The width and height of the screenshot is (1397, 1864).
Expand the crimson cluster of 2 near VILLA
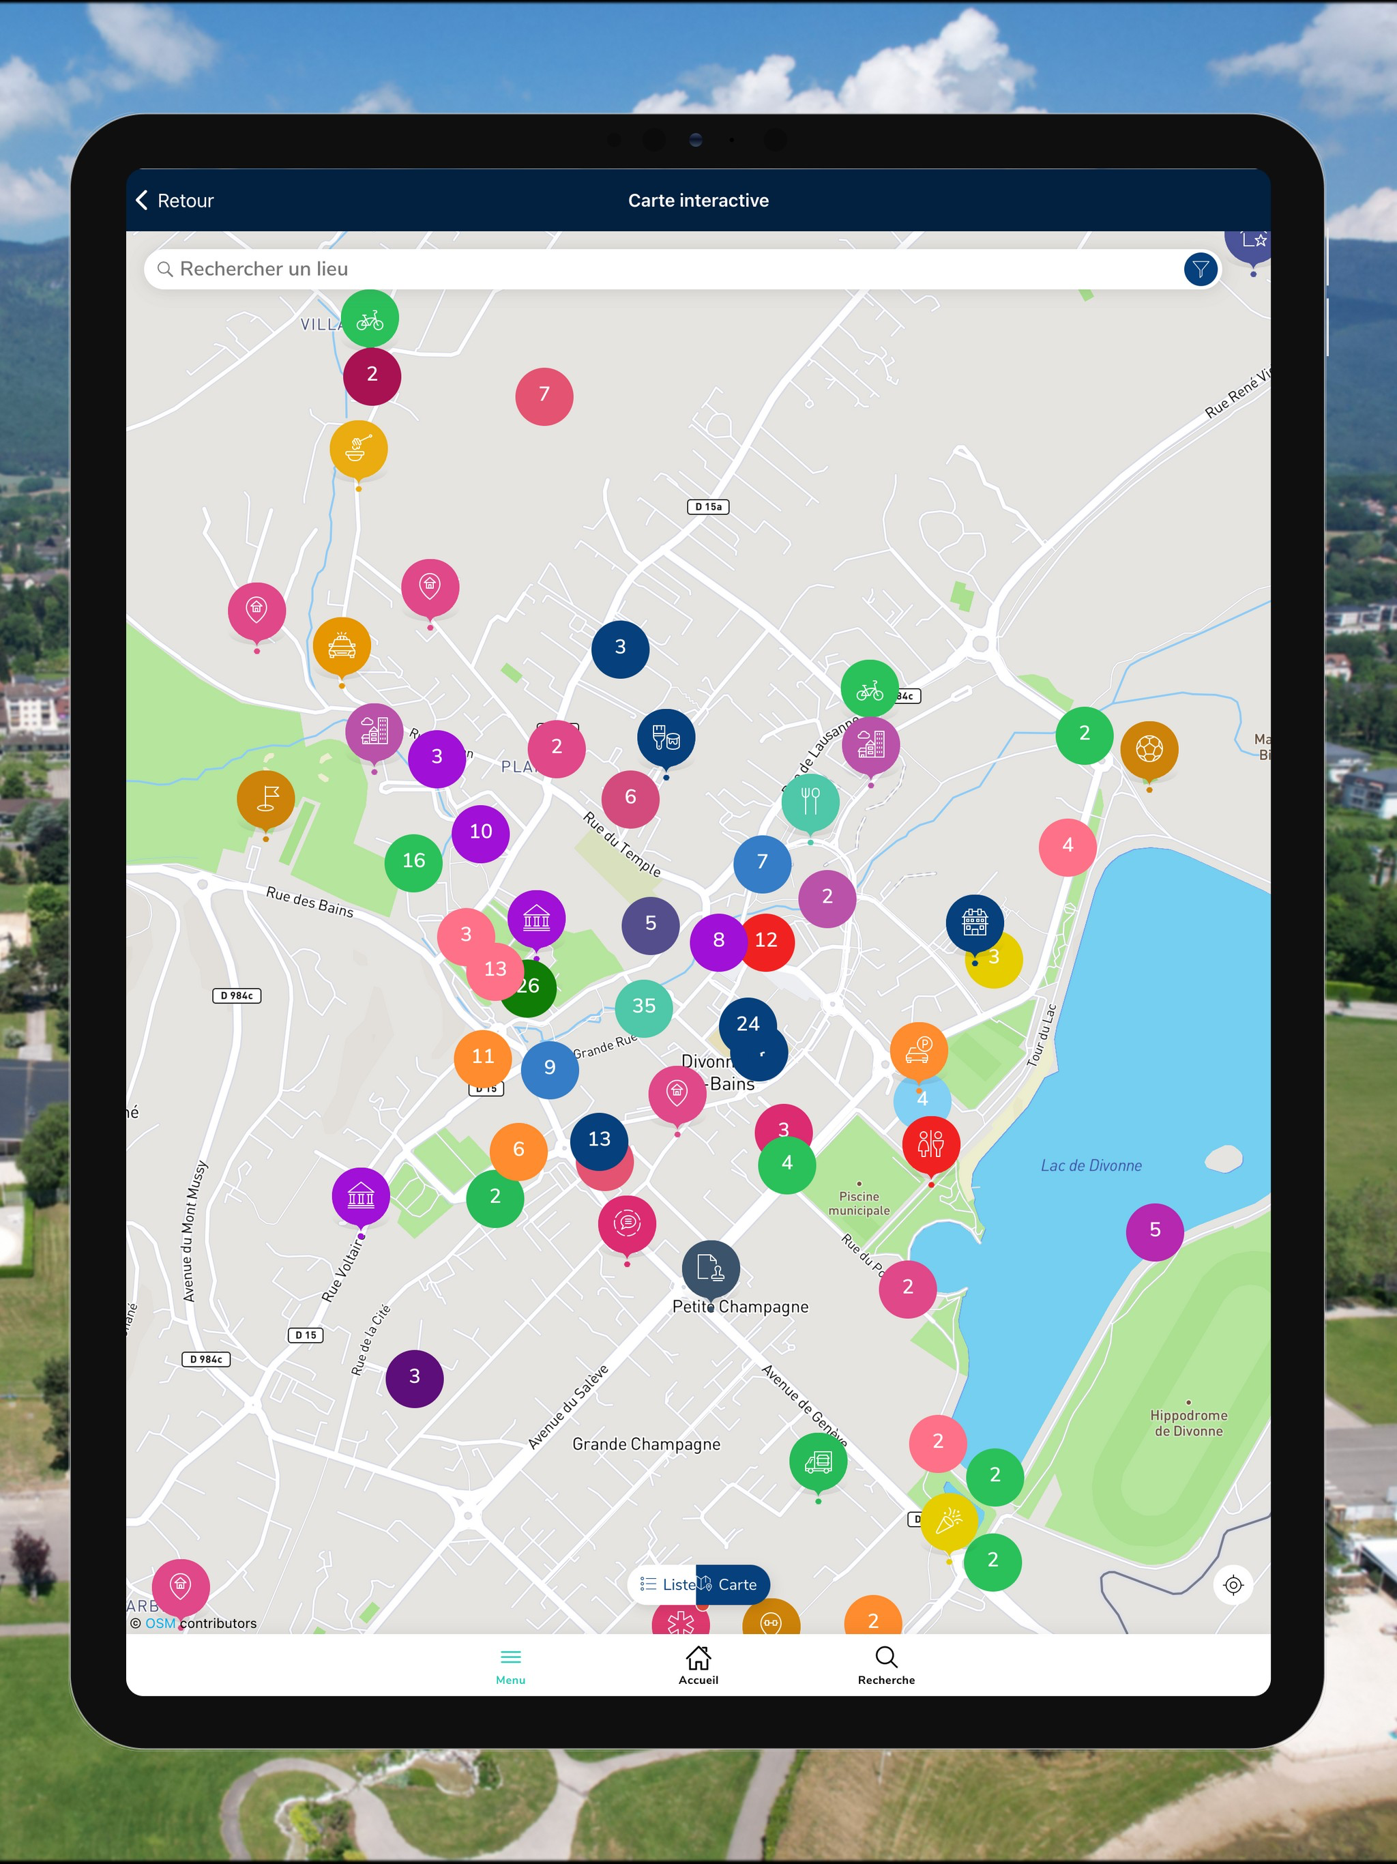(372, 376)
